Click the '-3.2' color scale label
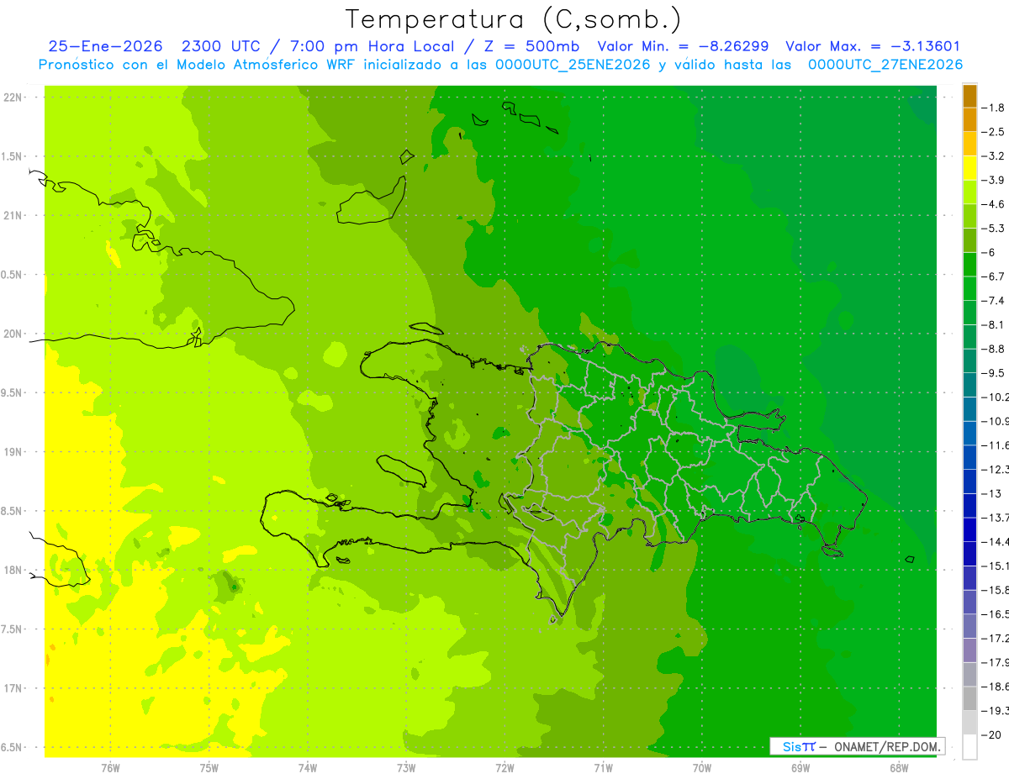Viewport: 1009px width, 779px height. coord(994,156)
